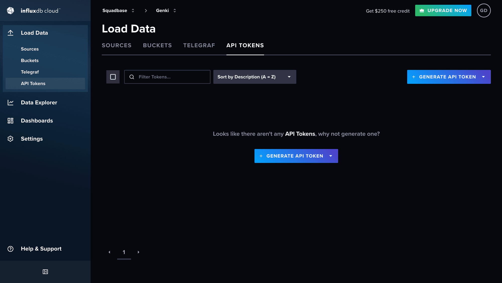This screenshot has height=283, width=502.
Task: Click the breadcrumb chevron separator
Action: coord(146,11)
